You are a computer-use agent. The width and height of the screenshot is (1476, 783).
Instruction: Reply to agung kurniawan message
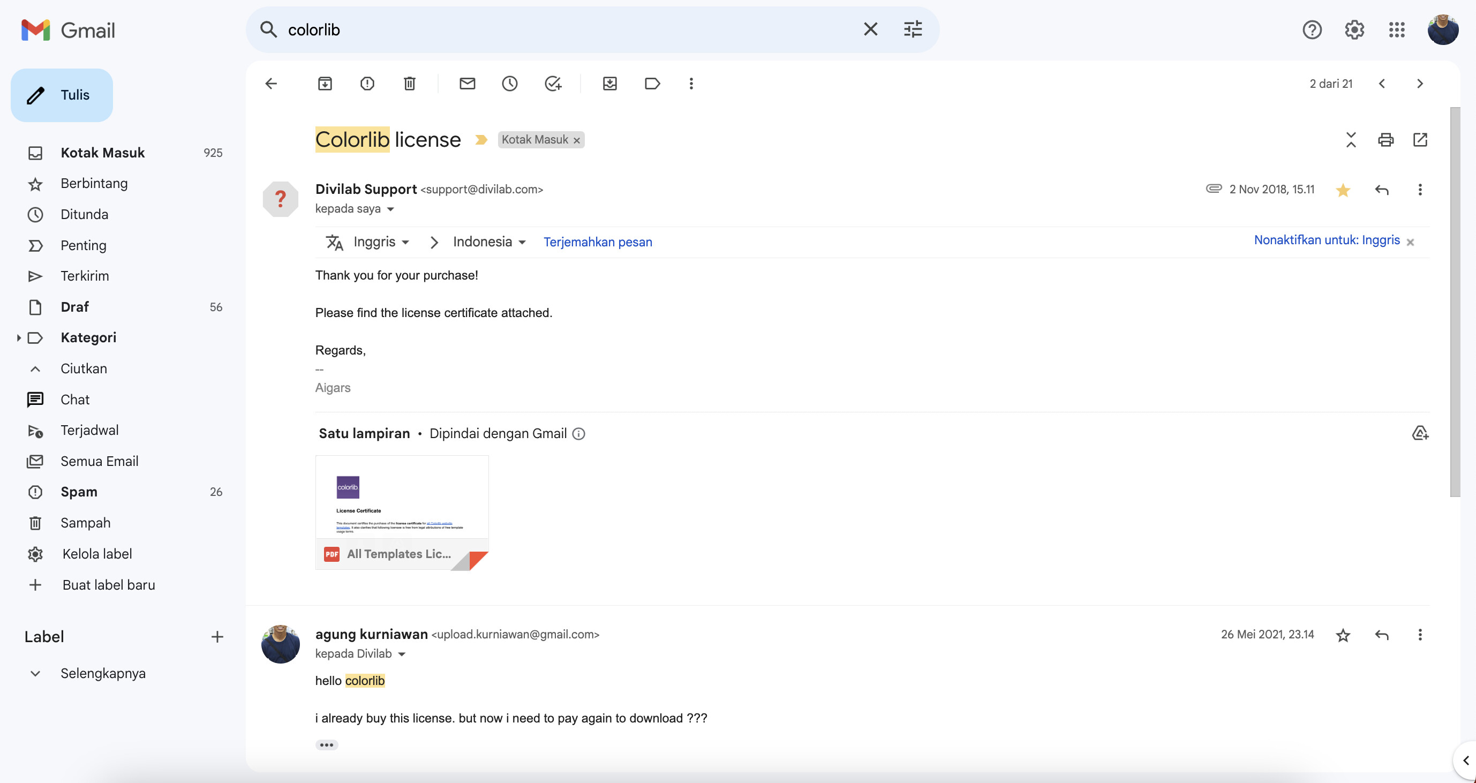(x=1382, y=635)
